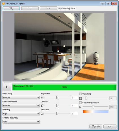The width and height of the screenshot is (119, 131).
Task: Start rendering with the play button
Action: [7, 87]
